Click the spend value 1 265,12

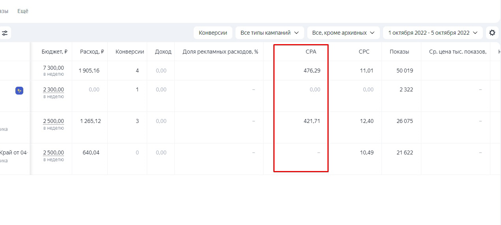90,121
